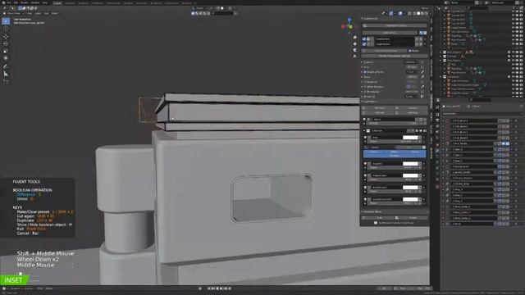Open the Global transform orientation dropdown
This screenshot has width=525, height=295.
tap(200, 8)
